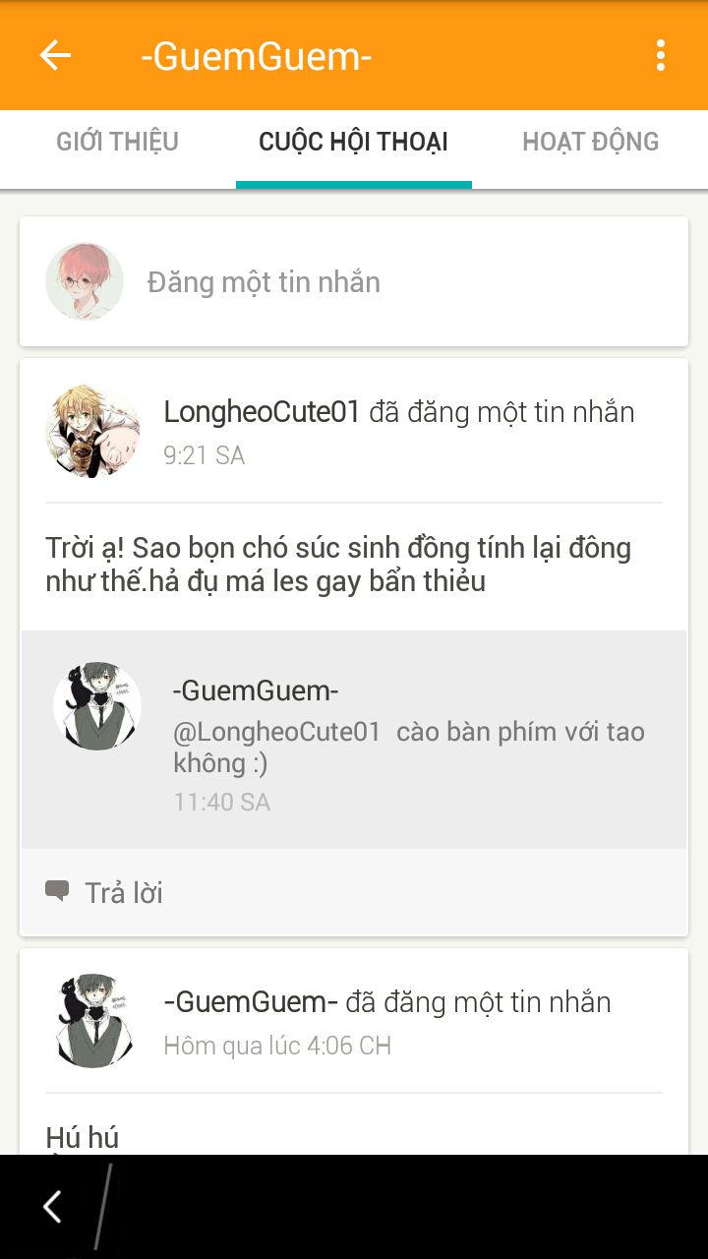Tap LongheoCute01's profile avatar

92,431
